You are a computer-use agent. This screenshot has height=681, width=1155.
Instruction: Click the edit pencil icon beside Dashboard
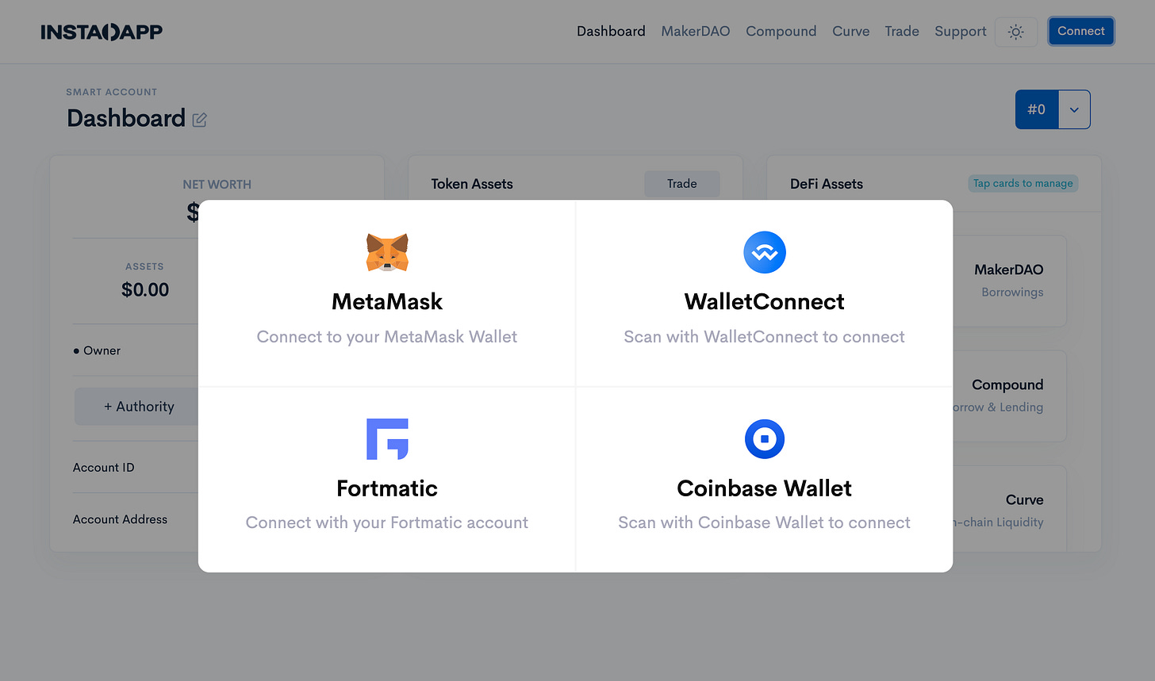click(x=199, y=120)
